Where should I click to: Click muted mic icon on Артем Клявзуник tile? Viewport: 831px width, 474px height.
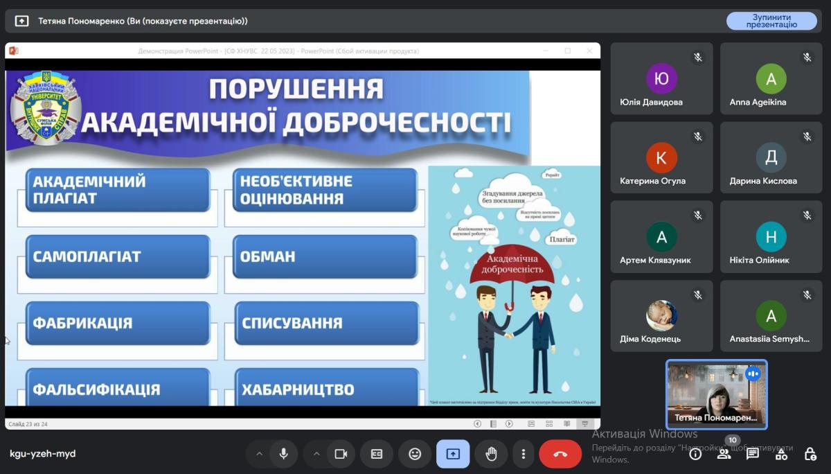click(x=698, y=216)
